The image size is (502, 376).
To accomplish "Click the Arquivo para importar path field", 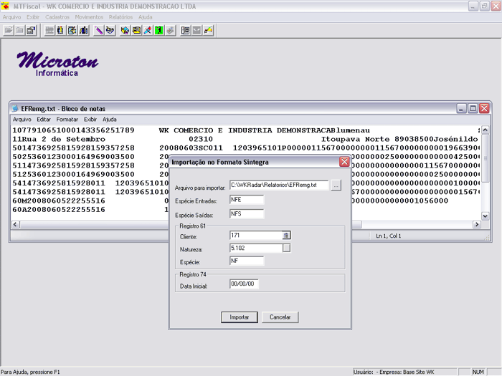I will click(278, 185).
